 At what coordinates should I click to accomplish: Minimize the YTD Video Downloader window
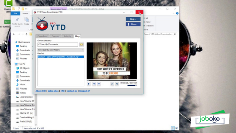click(124, 12)
